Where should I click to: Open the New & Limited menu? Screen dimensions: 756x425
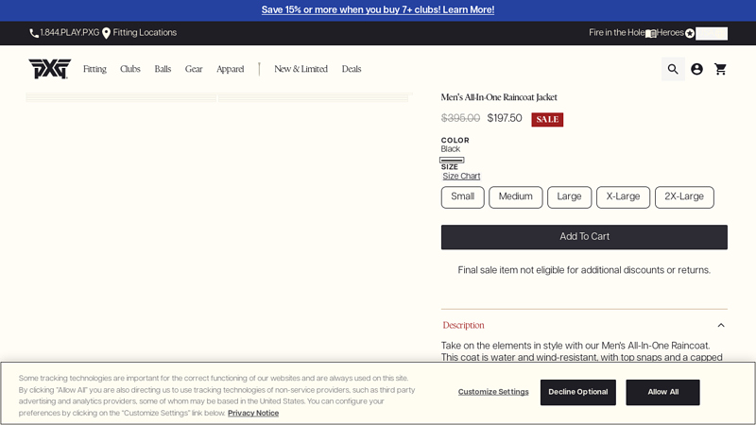[x=301, y=69]
